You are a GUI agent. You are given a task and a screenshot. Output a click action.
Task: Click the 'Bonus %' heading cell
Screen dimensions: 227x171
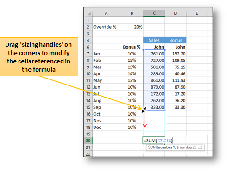pyautogui.click(x=132, y=47)
